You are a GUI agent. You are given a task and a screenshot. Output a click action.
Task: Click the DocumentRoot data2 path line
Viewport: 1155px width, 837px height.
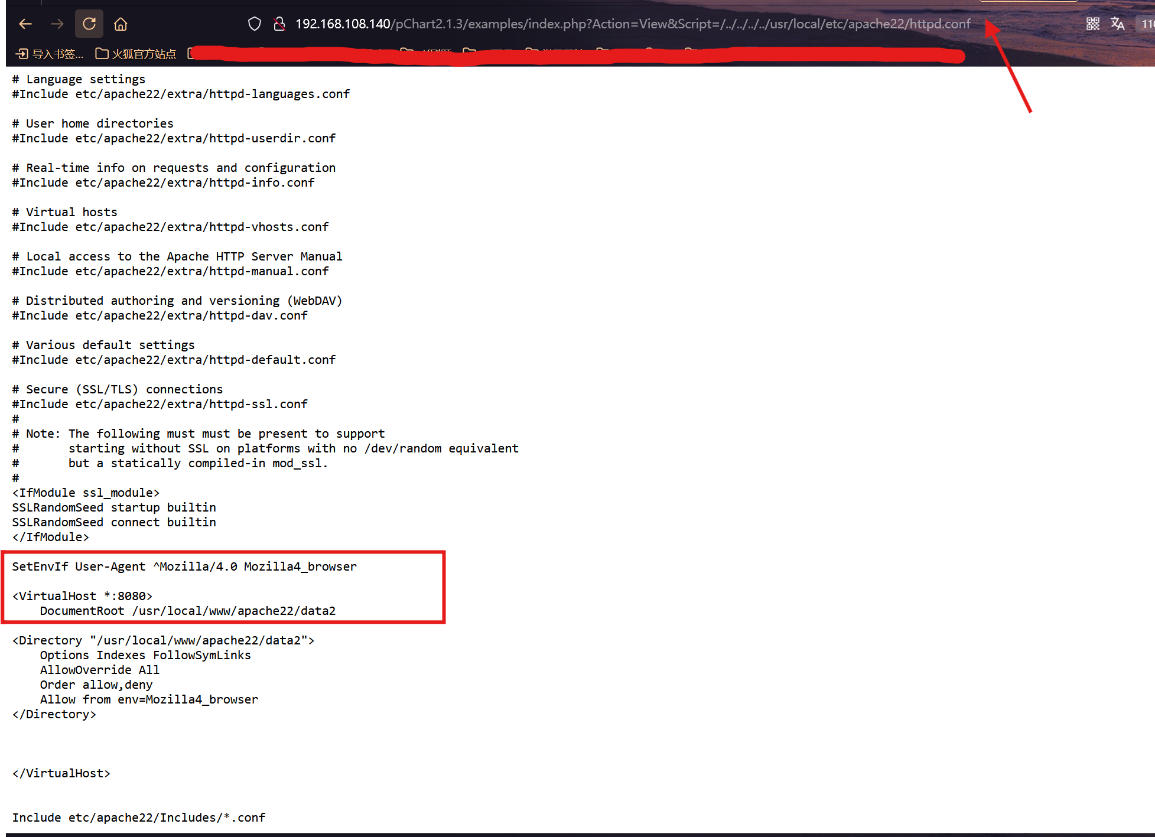click(x=187, y=611)
